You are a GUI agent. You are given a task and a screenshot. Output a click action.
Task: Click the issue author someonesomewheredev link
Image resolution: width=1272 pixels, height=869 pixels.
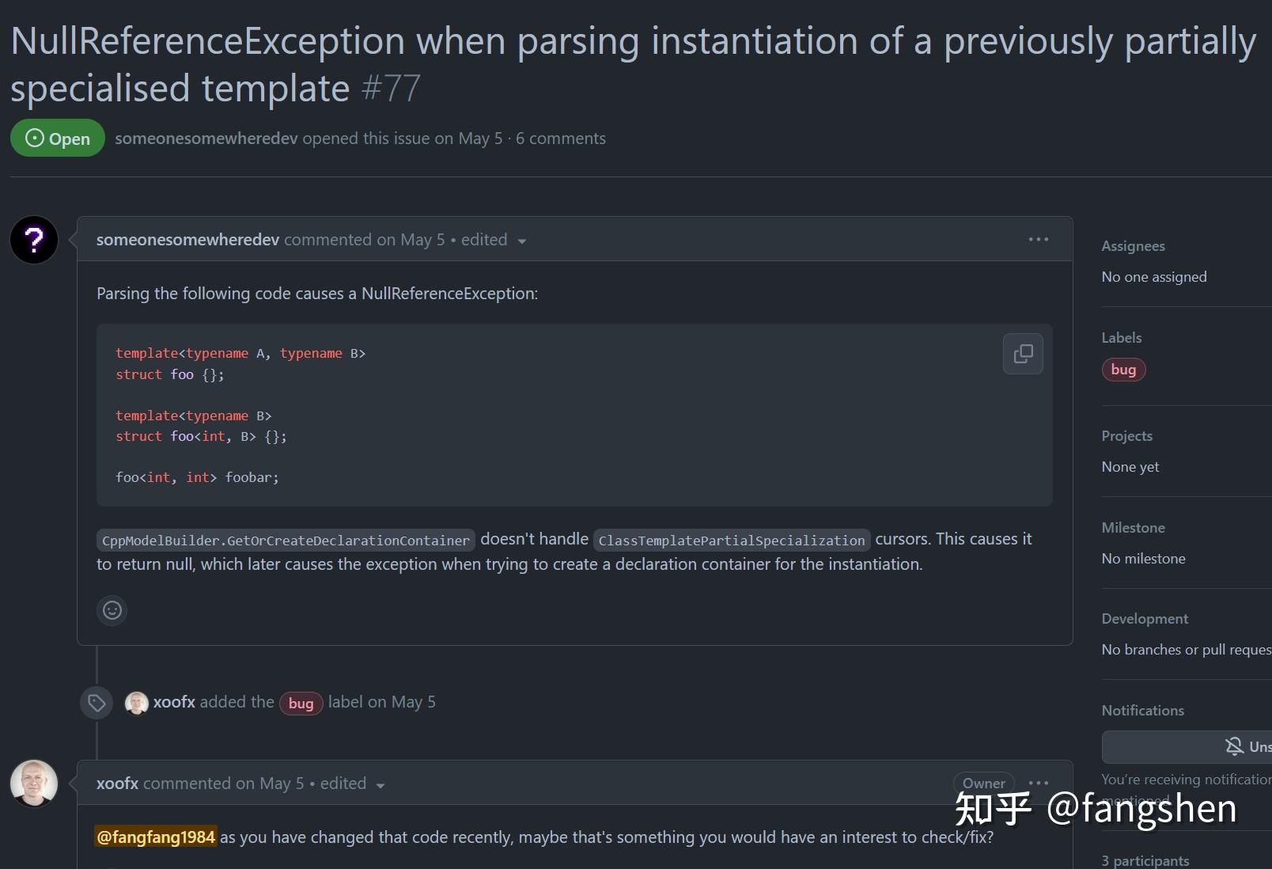pyautogui.click(x=205, y=138)
